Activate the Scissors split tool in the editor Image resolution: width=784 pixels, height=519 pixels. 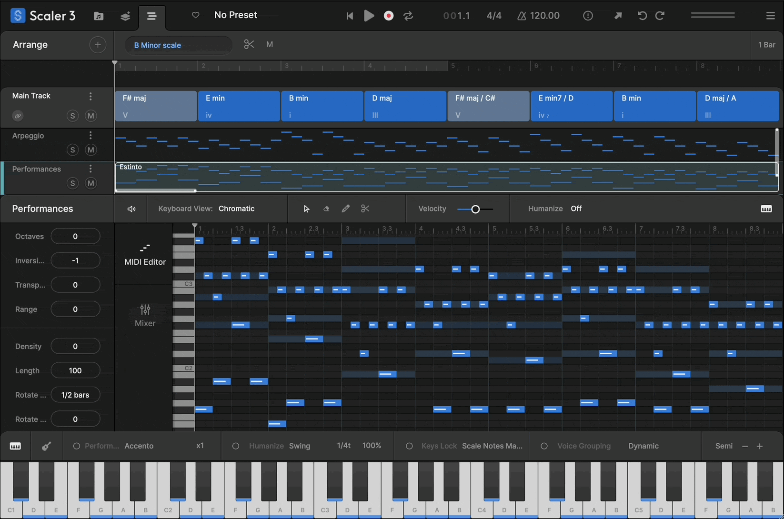point(365,209)
